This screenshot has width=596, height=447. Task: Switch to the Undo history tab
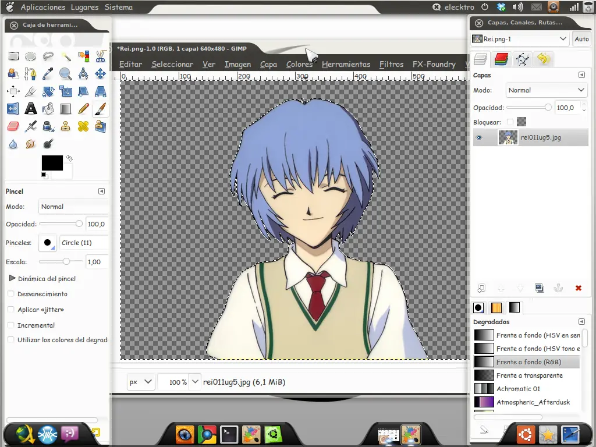click(543, 59)
